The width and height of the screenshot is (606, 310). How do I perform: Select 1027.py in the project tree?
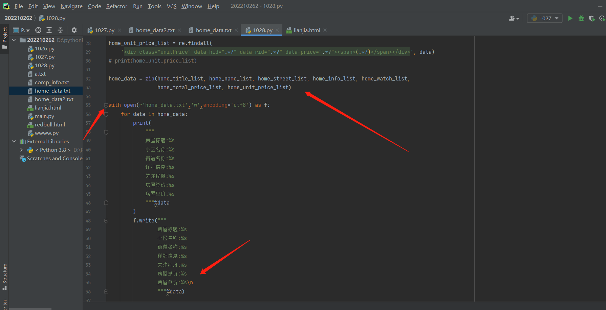pos(45,57)
